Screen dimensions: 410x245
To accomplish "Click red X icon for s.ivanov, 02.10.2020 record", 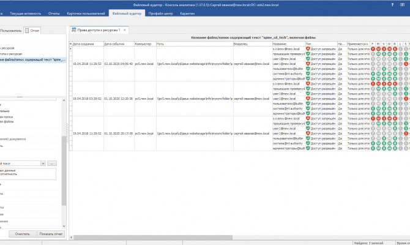I will [384, 49].
